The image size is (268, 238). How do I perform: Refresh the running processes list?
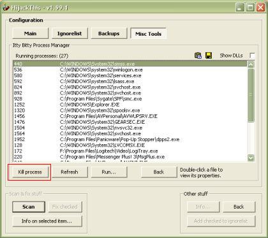coord(70,172)
